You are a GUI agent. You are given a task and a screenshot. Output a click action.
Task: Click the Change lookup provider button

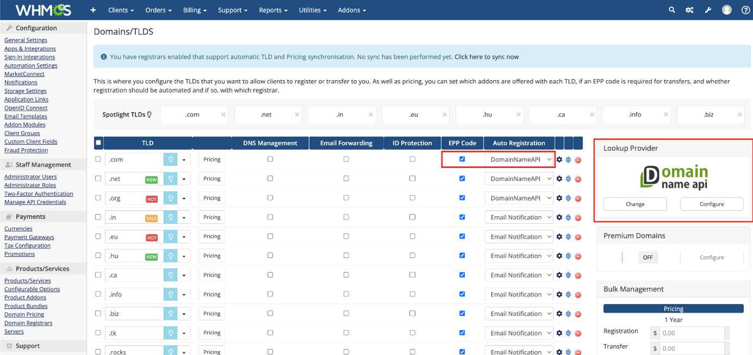[x=635, y=204]
